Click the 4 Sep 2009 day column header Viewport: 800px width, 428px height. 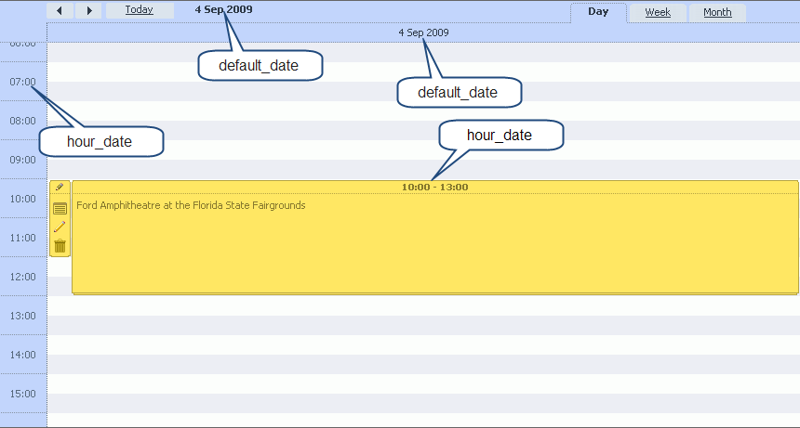click(x=423, y=32)
